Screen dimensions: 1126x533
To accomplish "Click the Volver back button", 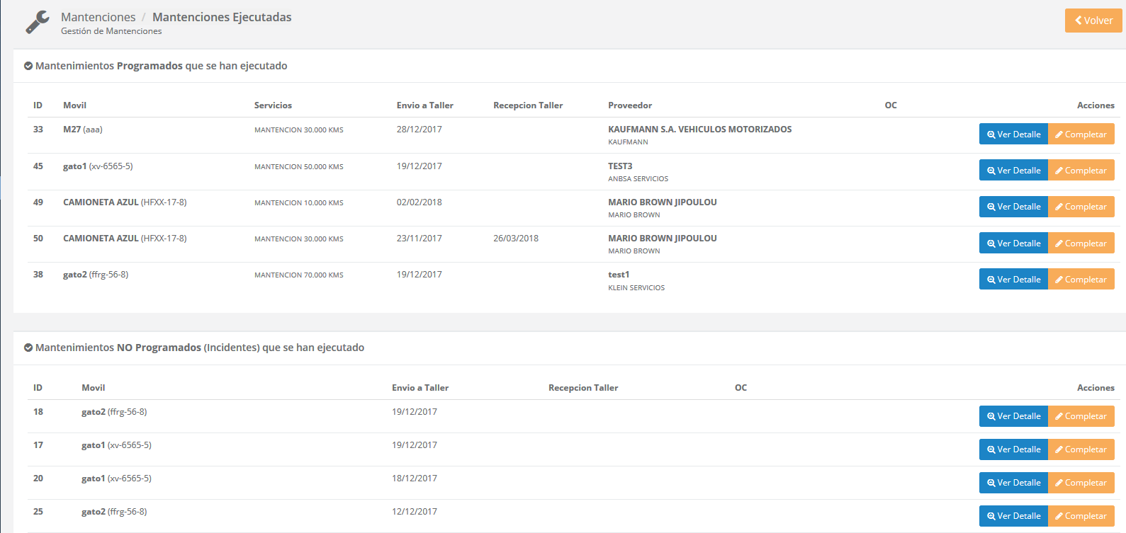I will 1093,21.
